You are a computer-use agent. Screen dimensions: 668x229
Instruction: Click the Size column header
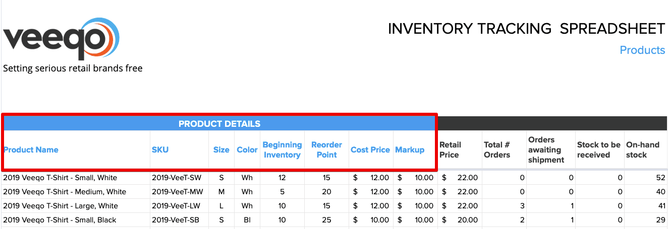point(221,149)
